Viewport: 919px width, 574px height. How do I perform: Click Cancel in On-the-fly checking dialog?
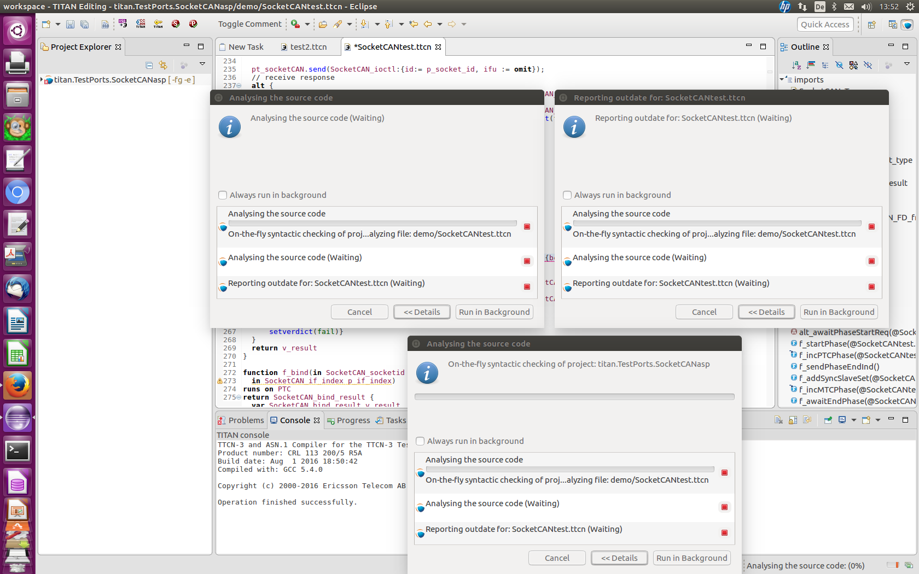click(557, 558)
